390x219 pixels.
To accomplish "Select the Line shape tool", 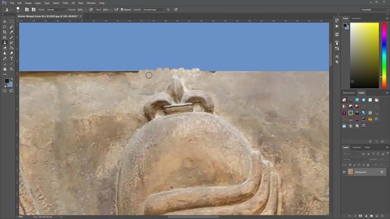I will 12,64.
